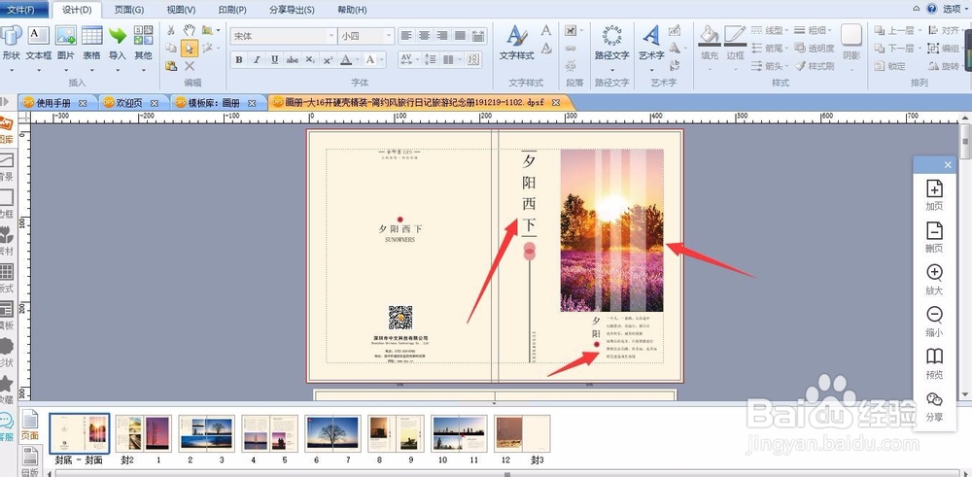Click the copy icon in 编辑 group
This screenshot has height=477, width=972.
[171, 48]
